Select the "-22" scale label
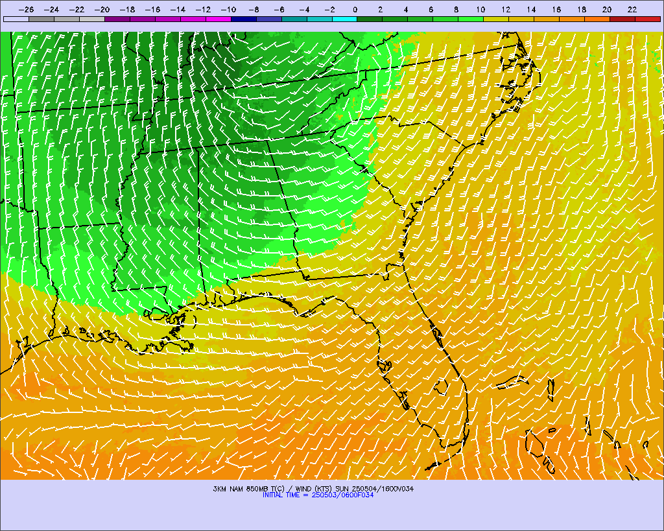The width and height of the screenshot is (664, 531). click(77, 9)
